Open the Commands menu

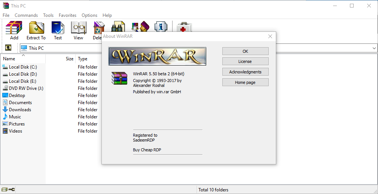point(26,15)
